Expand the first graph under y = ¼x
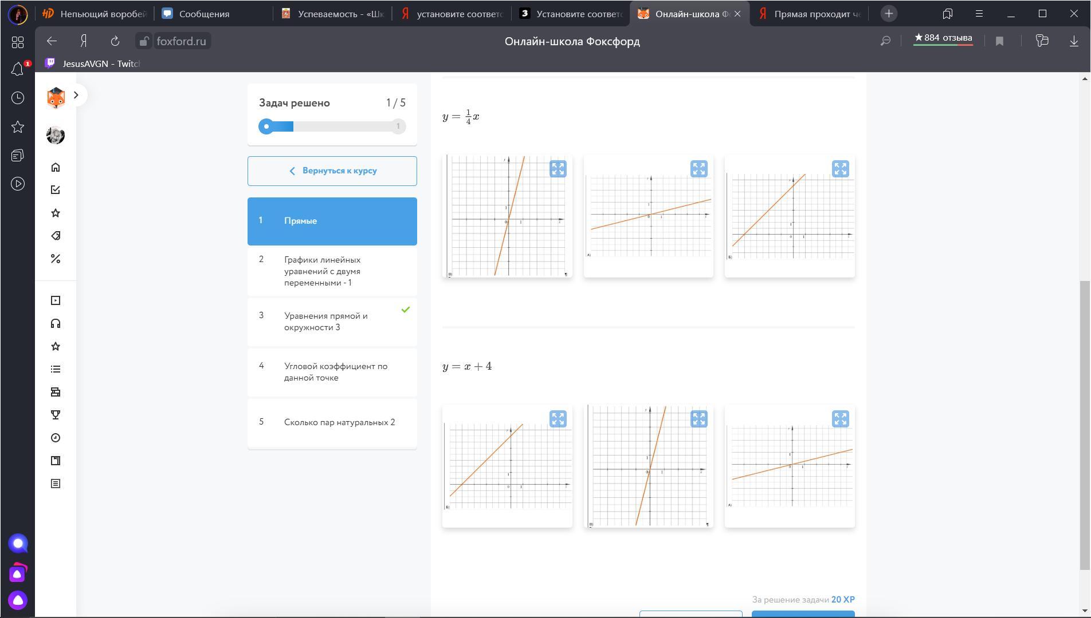1091x618 pixels. 558,169
